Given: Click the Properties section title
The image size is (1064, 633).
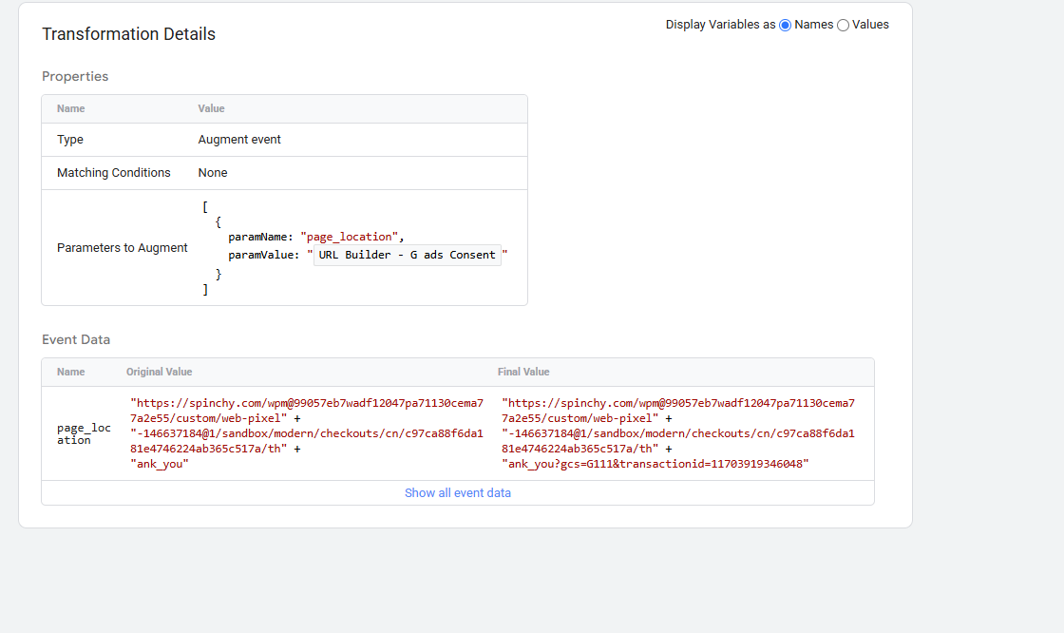Looking at the screenshot, I should (75, 76).
